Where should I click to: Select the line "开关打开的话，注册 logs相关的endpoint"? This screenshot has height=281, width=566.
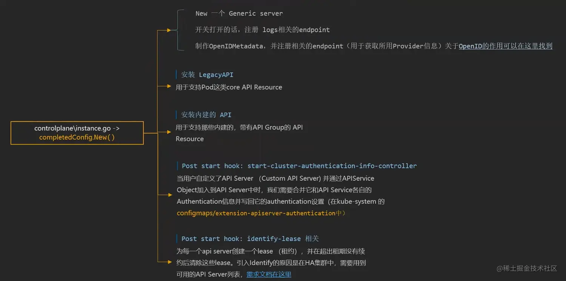(x=262, y=30)
